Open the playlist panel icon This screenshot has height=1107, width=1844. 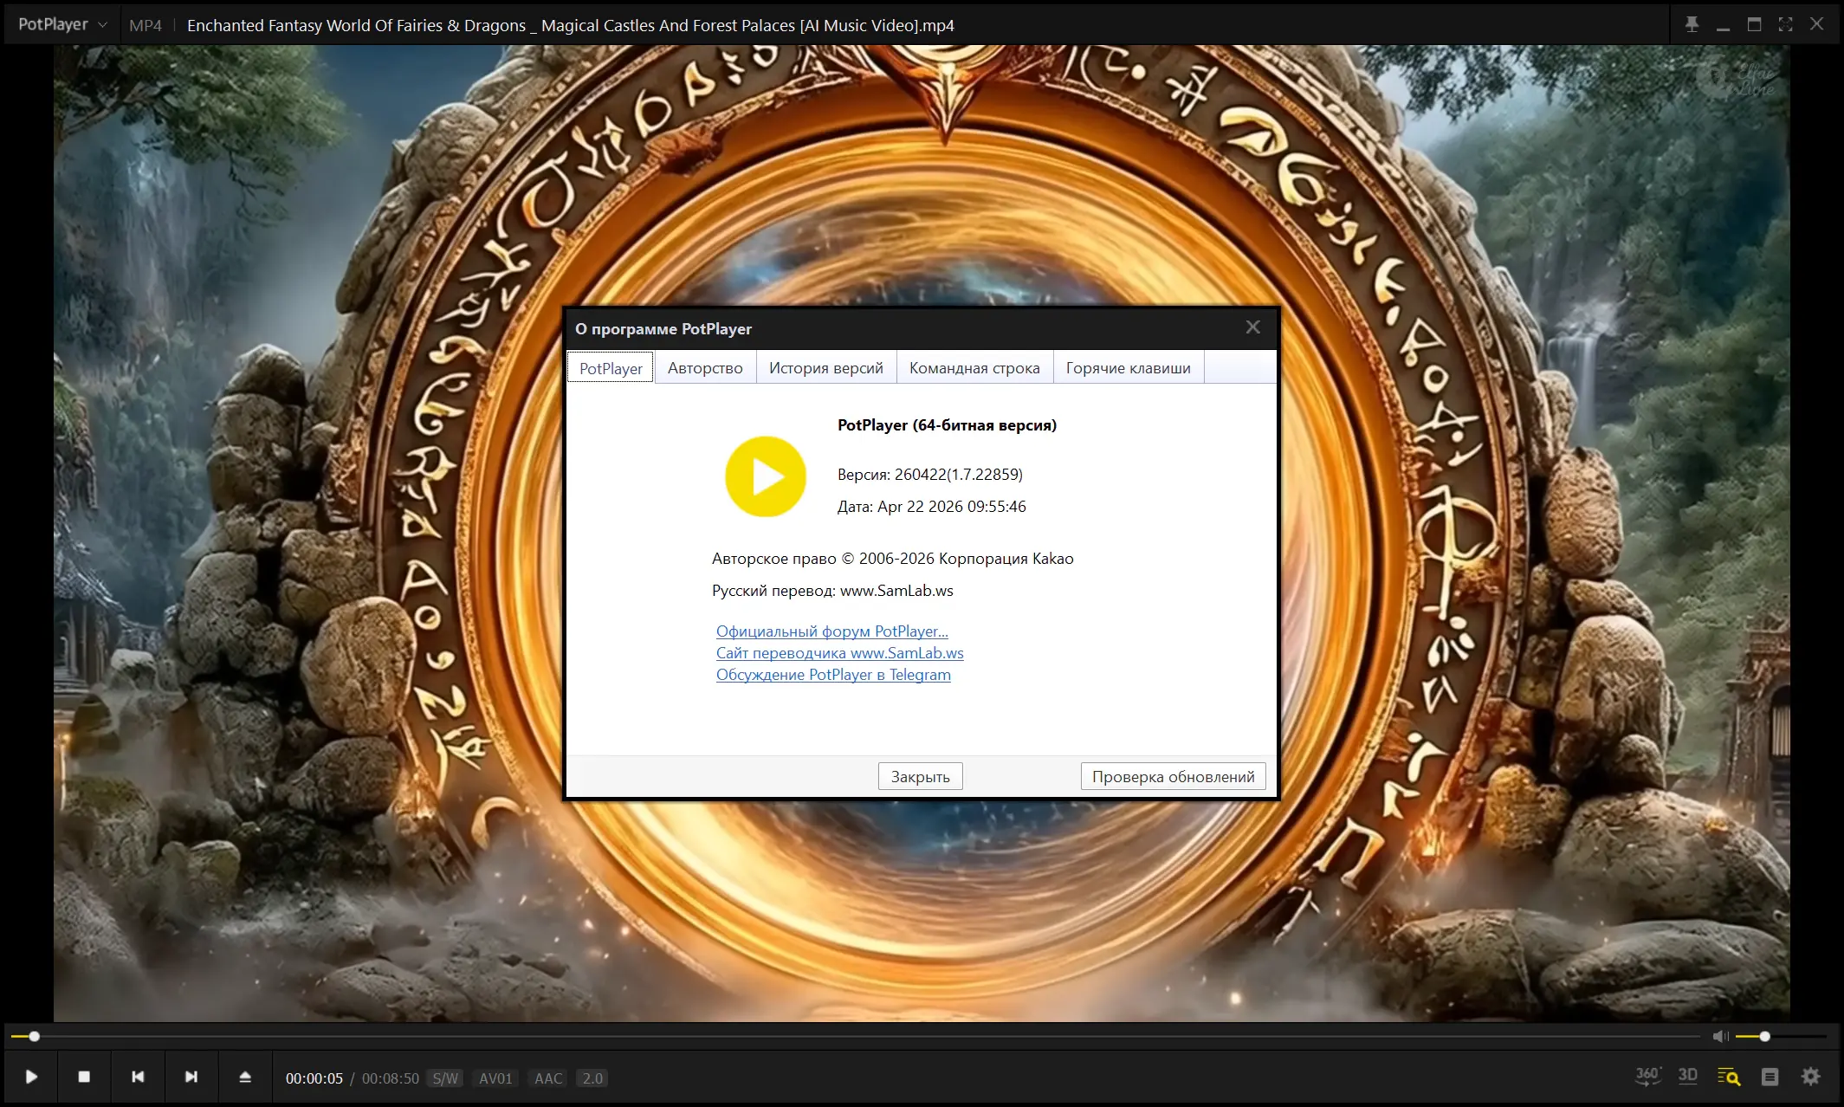point(1770,1077)
